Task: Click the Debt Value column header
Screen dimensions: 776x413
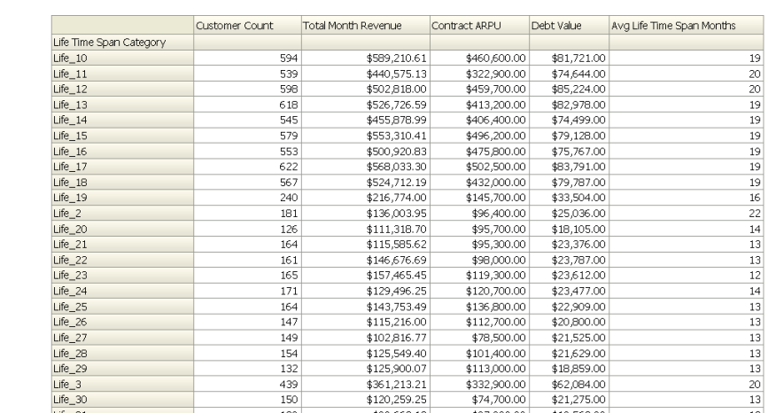Action: [569, 25]
